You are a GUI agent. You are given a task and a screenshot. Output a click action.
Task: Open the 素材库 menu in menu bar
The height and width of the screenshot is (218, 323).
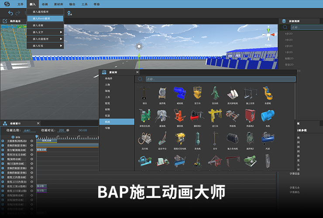pos(58,4)
